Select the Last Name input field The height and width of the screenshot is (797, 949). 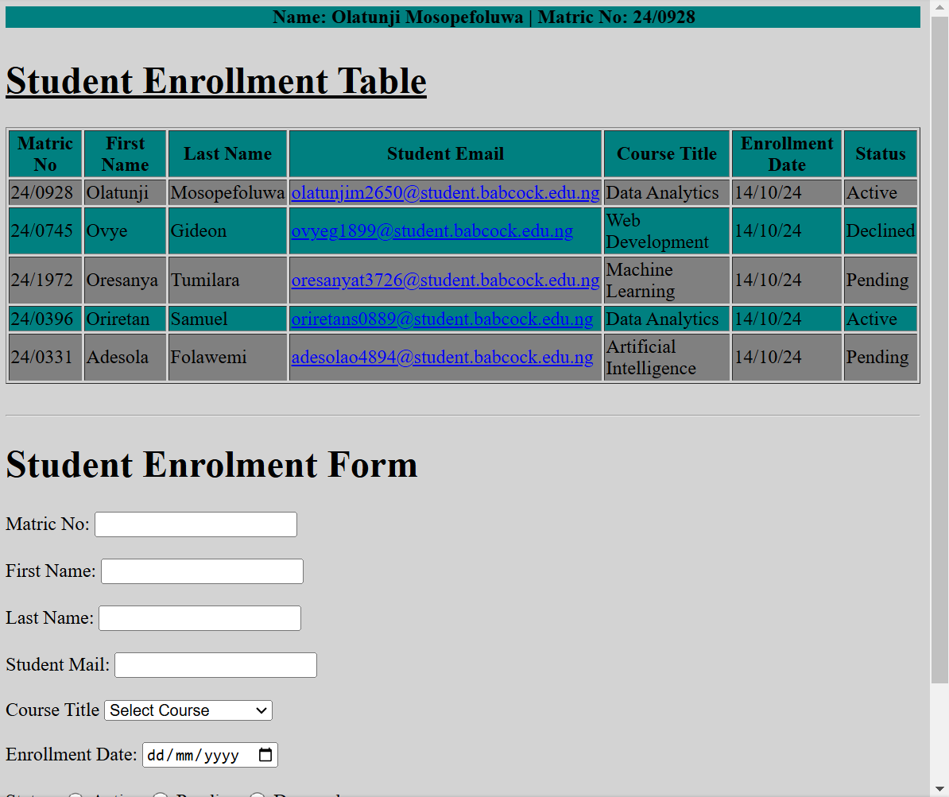[x=199, y=618]
